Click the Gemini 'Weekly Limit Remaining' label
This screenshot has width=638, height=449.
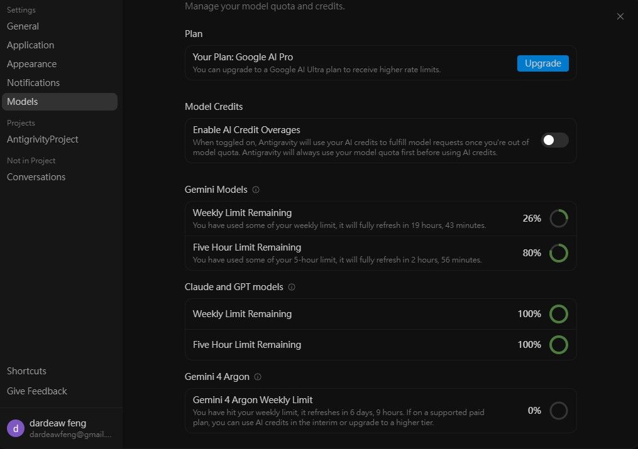(242, 213)
